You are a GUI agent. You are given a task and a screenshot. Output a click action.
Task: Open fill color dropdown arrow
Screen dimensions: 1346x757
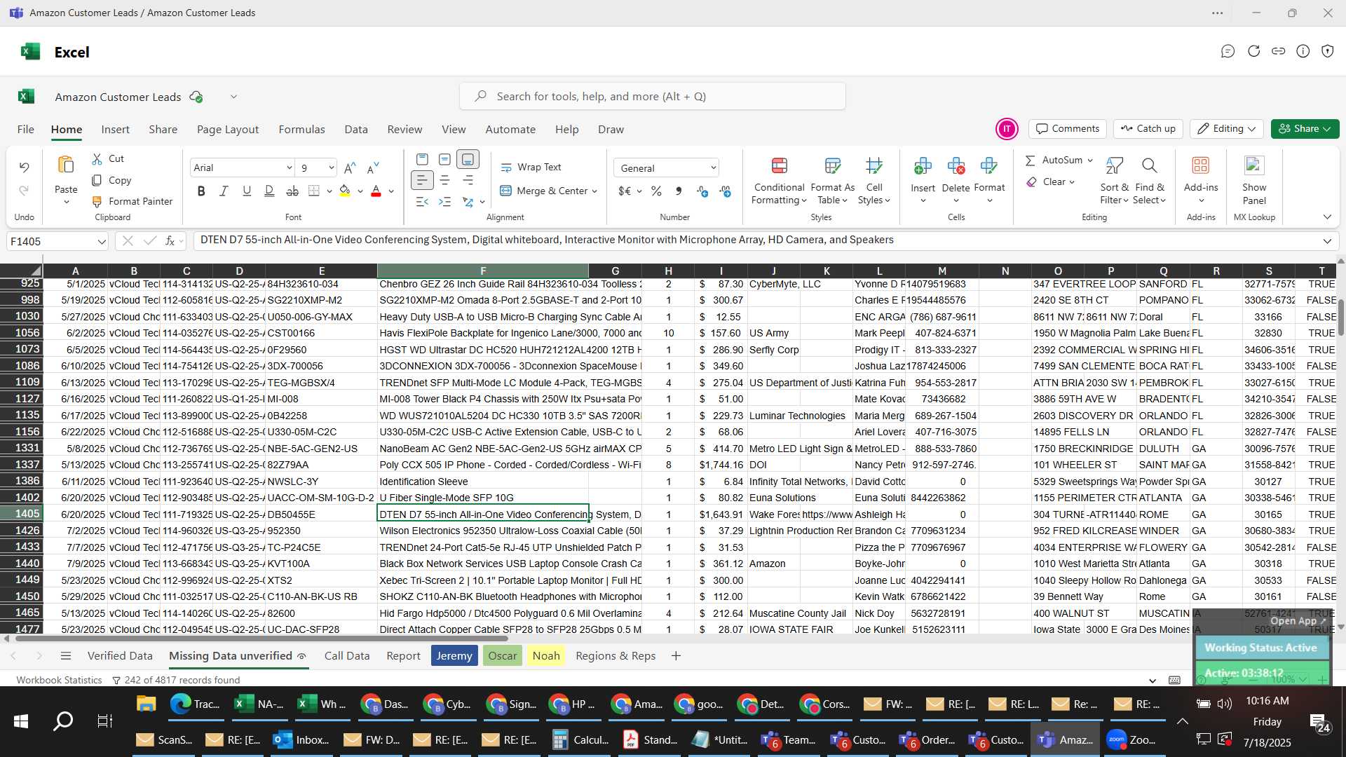(x=360, y=191)
